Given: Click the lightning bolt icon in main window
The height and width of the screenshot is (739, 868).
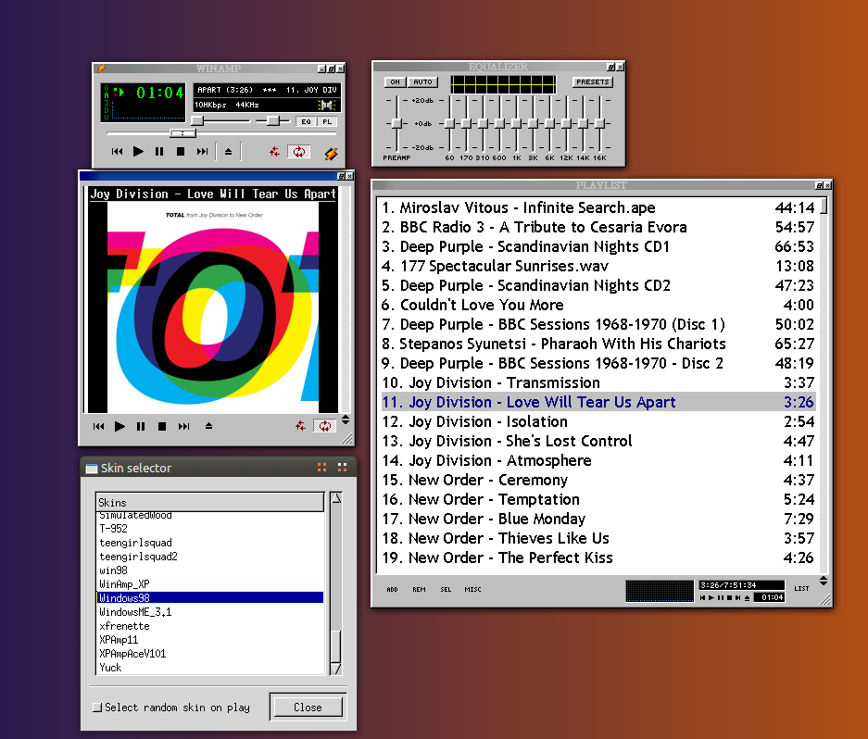Looking at the screenshot, I should [330, 153].
